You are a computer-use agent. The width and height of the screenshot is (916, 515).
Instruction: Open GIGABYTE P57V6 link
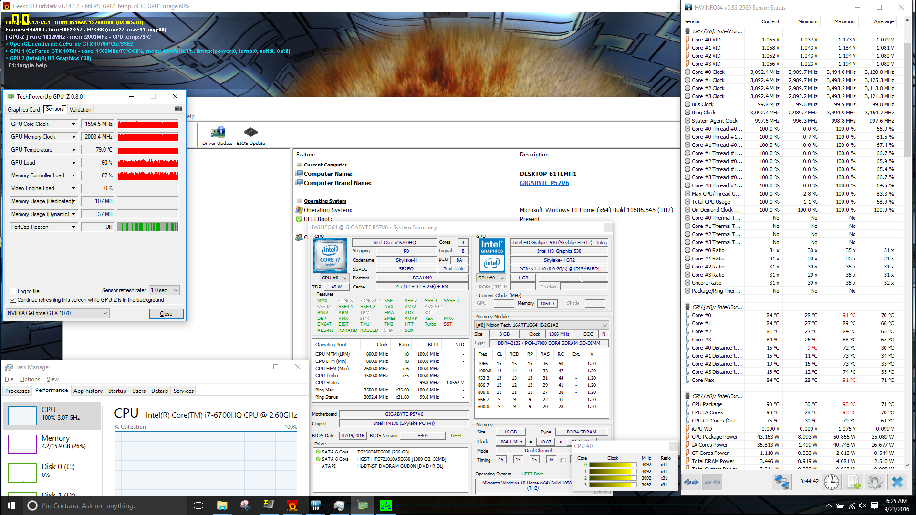[x=544, y=183]
